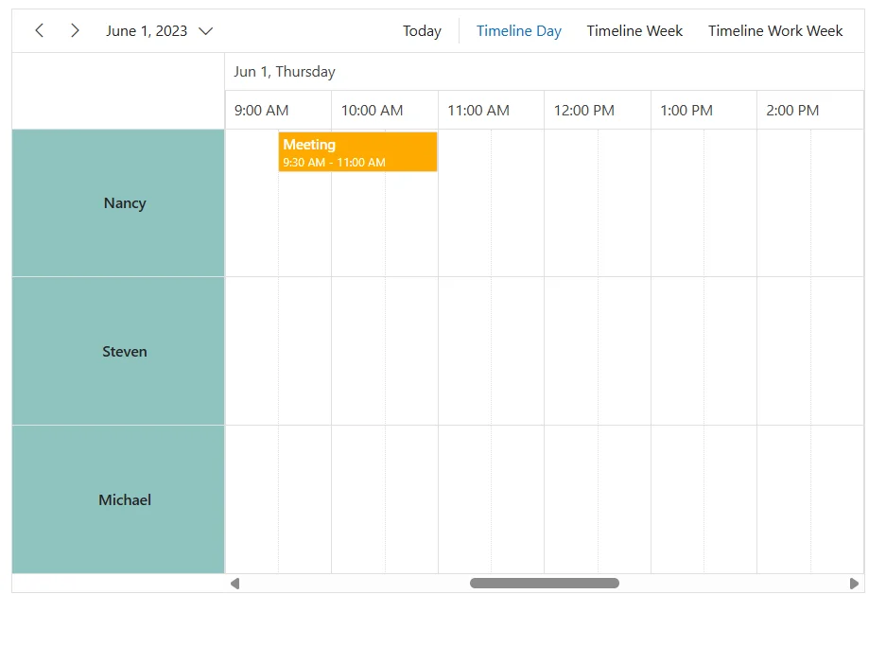Viewport: 886px width, 664px height.
Task: Click the Today button
Action: (x=422, y=30)
